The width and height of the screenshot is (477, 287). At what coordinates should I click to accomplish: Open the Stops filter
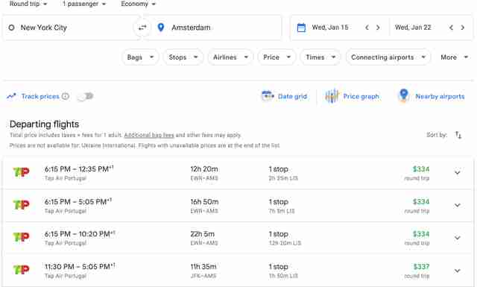tap(183, 57)
